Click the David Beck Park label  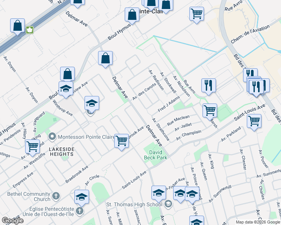pos(156,155)
